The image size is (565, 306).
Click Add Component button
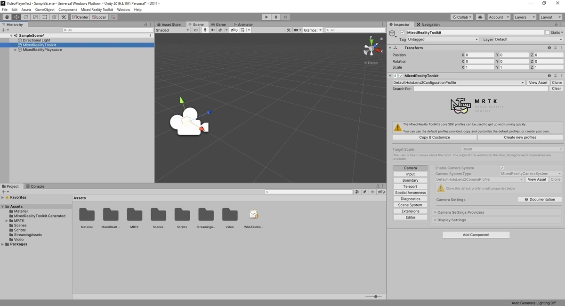click(x=476, y=235)
